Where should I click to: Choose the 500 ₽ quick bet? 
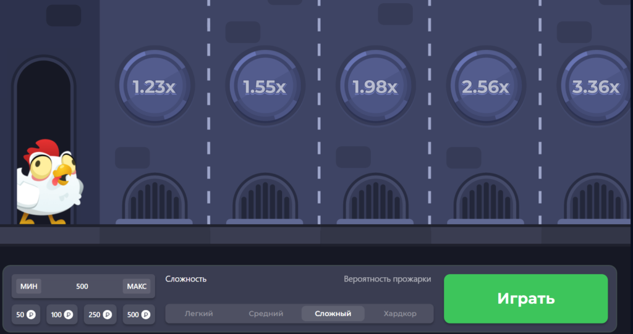[138, 315]
